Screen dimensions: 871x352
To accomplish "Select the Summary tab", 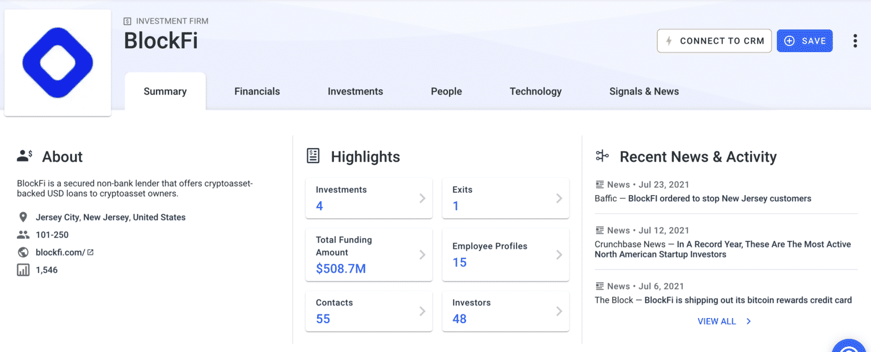I will (x=165, y=91).
